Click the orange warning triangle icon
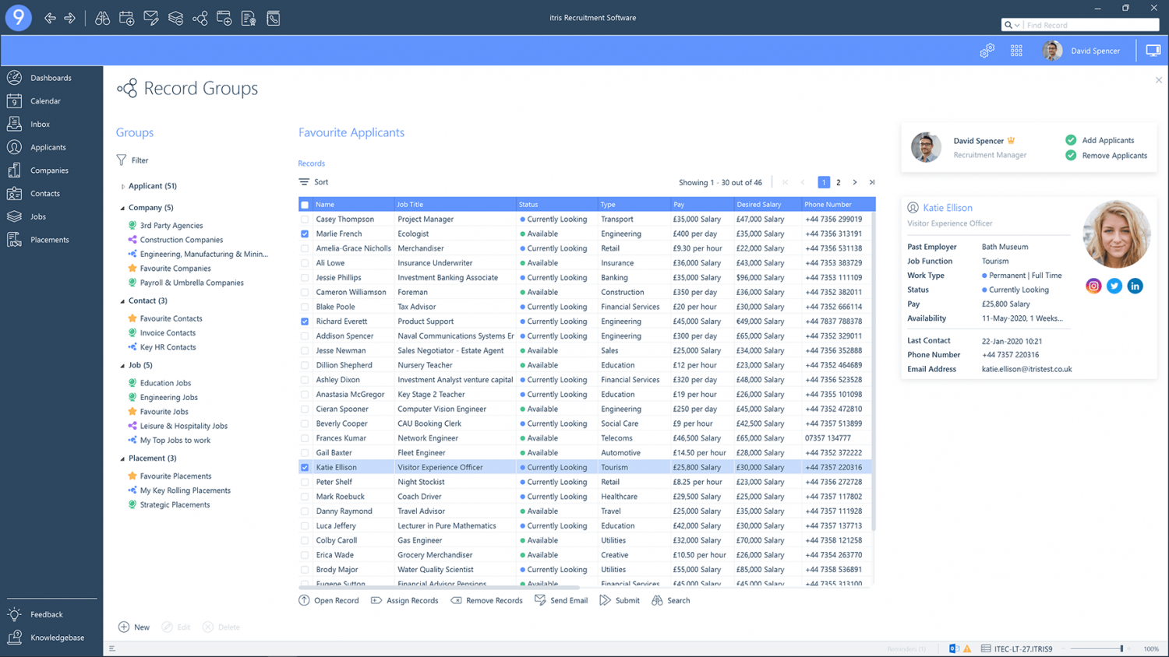Image resolution: width=1169 pixels, height=657 pixels. (967, 648)
